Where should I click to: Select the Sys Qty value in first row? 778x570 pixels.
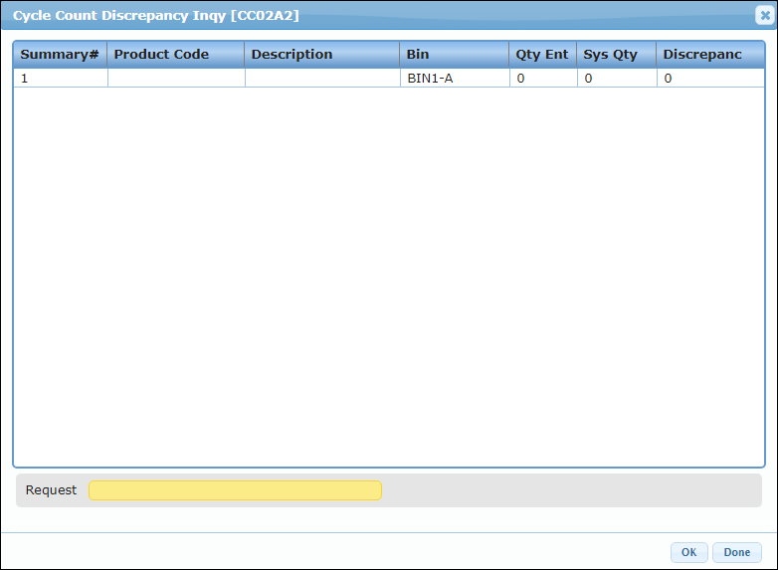(x=616, y=78)
